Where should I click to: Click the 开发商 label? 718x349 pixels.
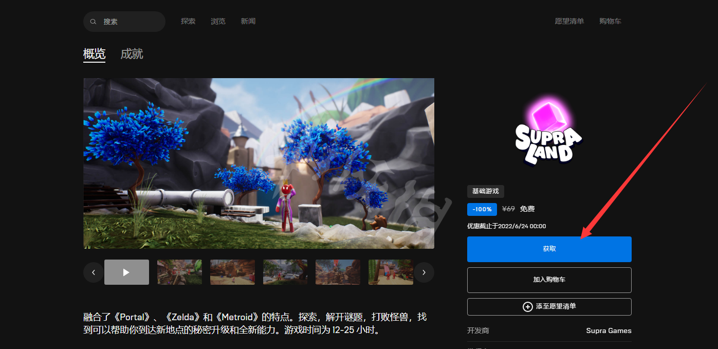478,331
